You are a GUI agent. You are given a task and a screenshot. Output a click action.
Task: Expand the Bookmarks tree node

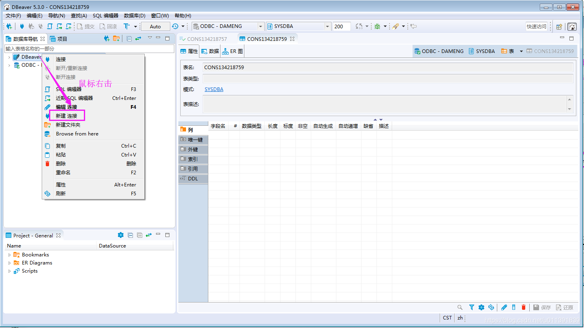tap(9, 255)
